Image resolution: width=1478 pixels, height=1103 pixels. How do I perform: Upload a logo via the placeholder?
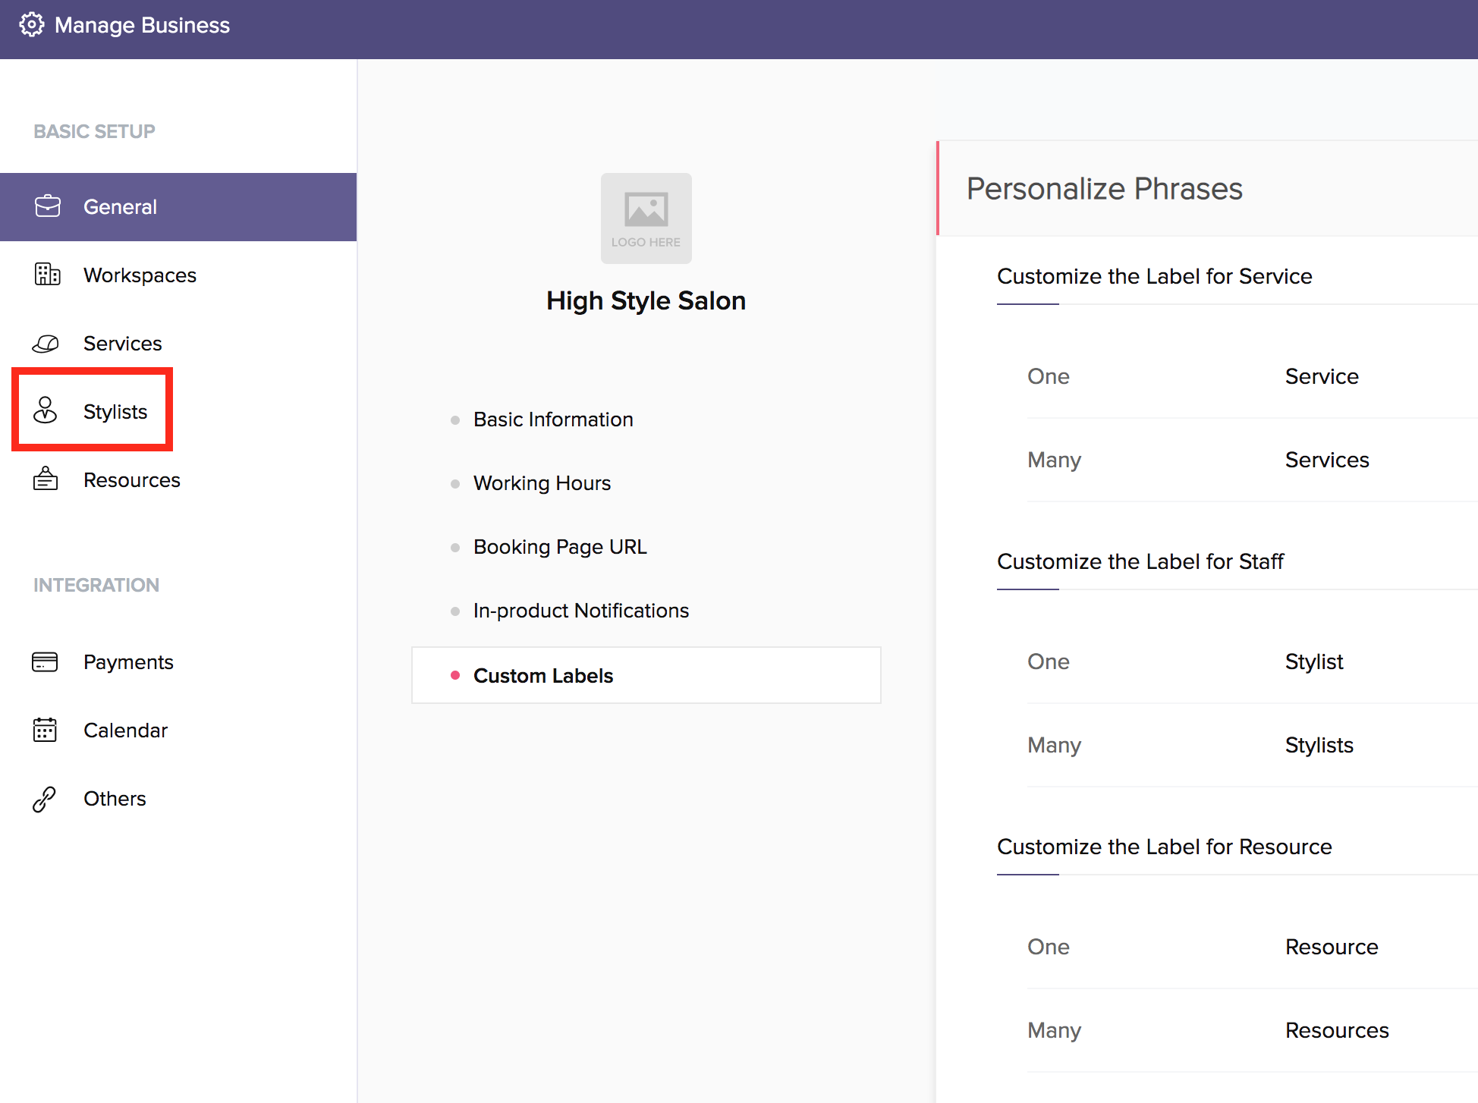646,218
